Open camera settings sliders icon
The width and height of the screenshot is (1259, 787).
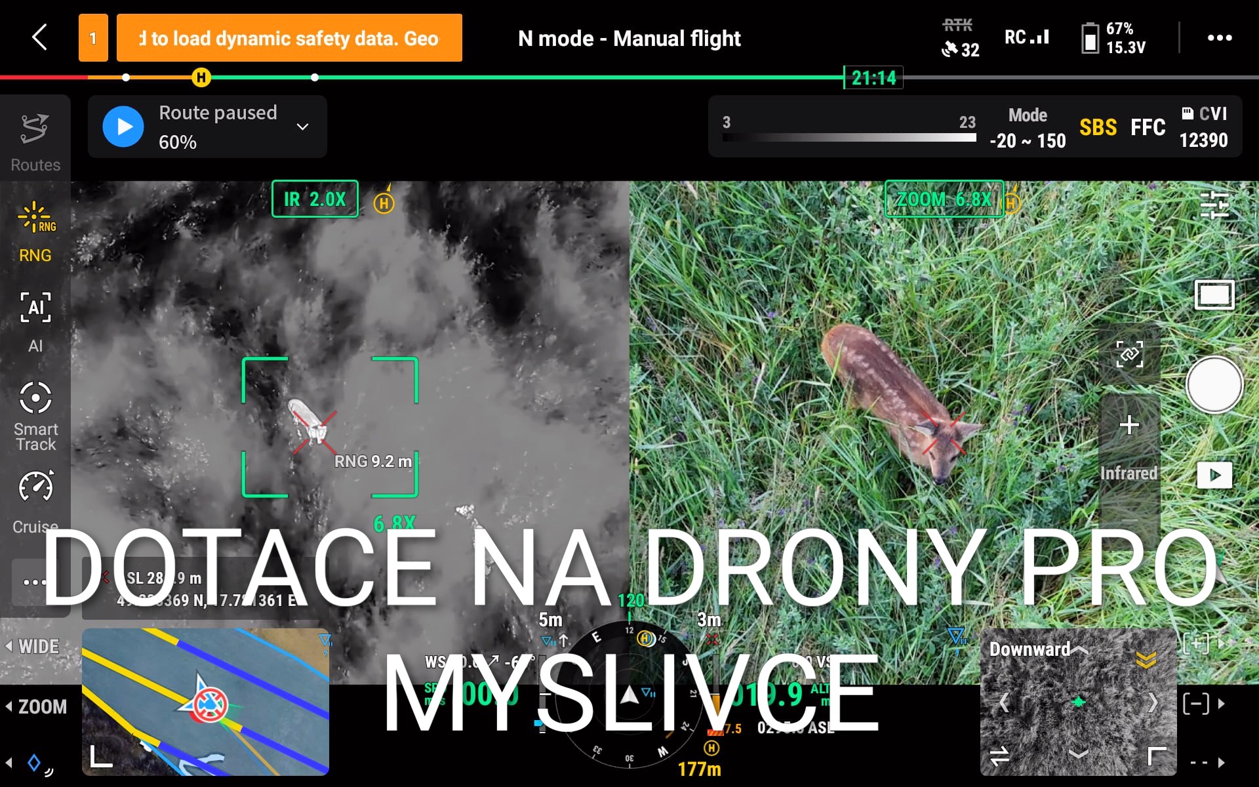pos(1214,205)
